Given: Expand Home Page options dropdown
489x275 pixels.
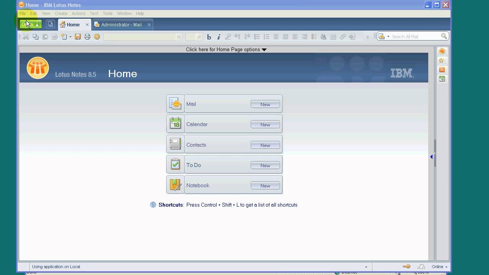Looking at the screenshot, I should 226,50.
